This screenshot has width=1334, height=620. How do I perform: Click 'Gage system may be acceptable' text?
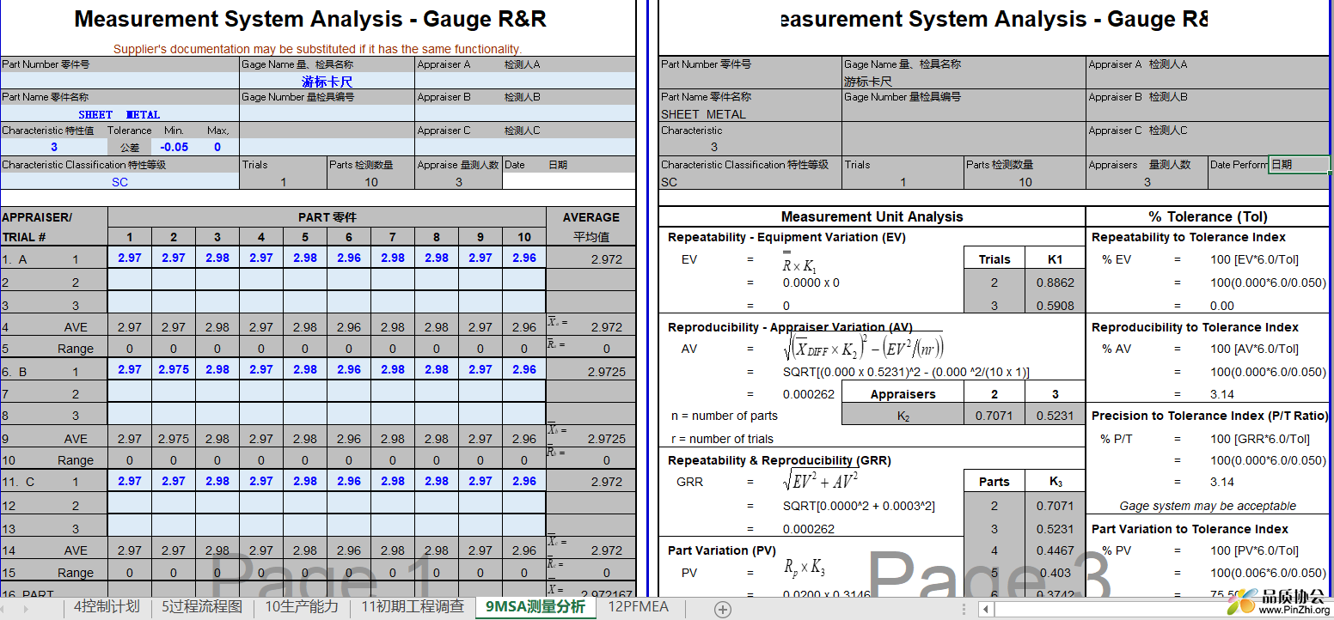(x=1208, y=506)
